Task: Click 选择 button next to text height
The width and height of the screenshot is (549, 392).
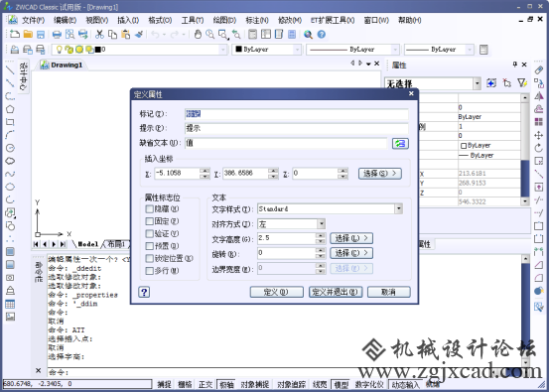Action: pos(351,238)
